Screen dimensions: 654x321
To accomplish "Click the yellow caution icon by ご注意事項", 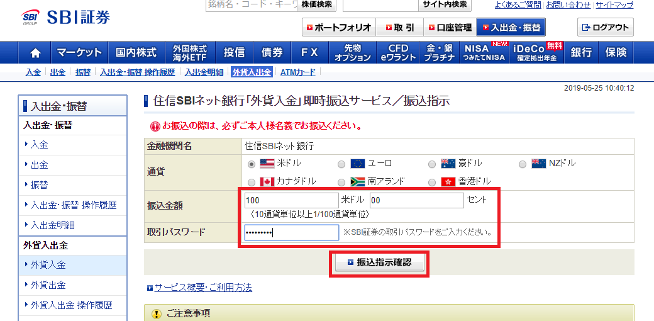I will 157,313.
